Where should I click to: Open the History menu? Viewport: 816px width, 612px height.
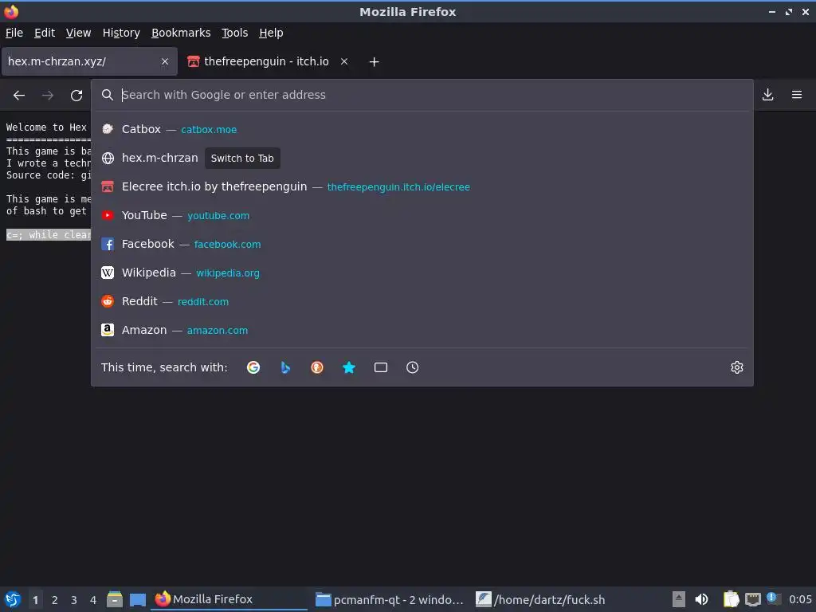click(x=121, y=33)
